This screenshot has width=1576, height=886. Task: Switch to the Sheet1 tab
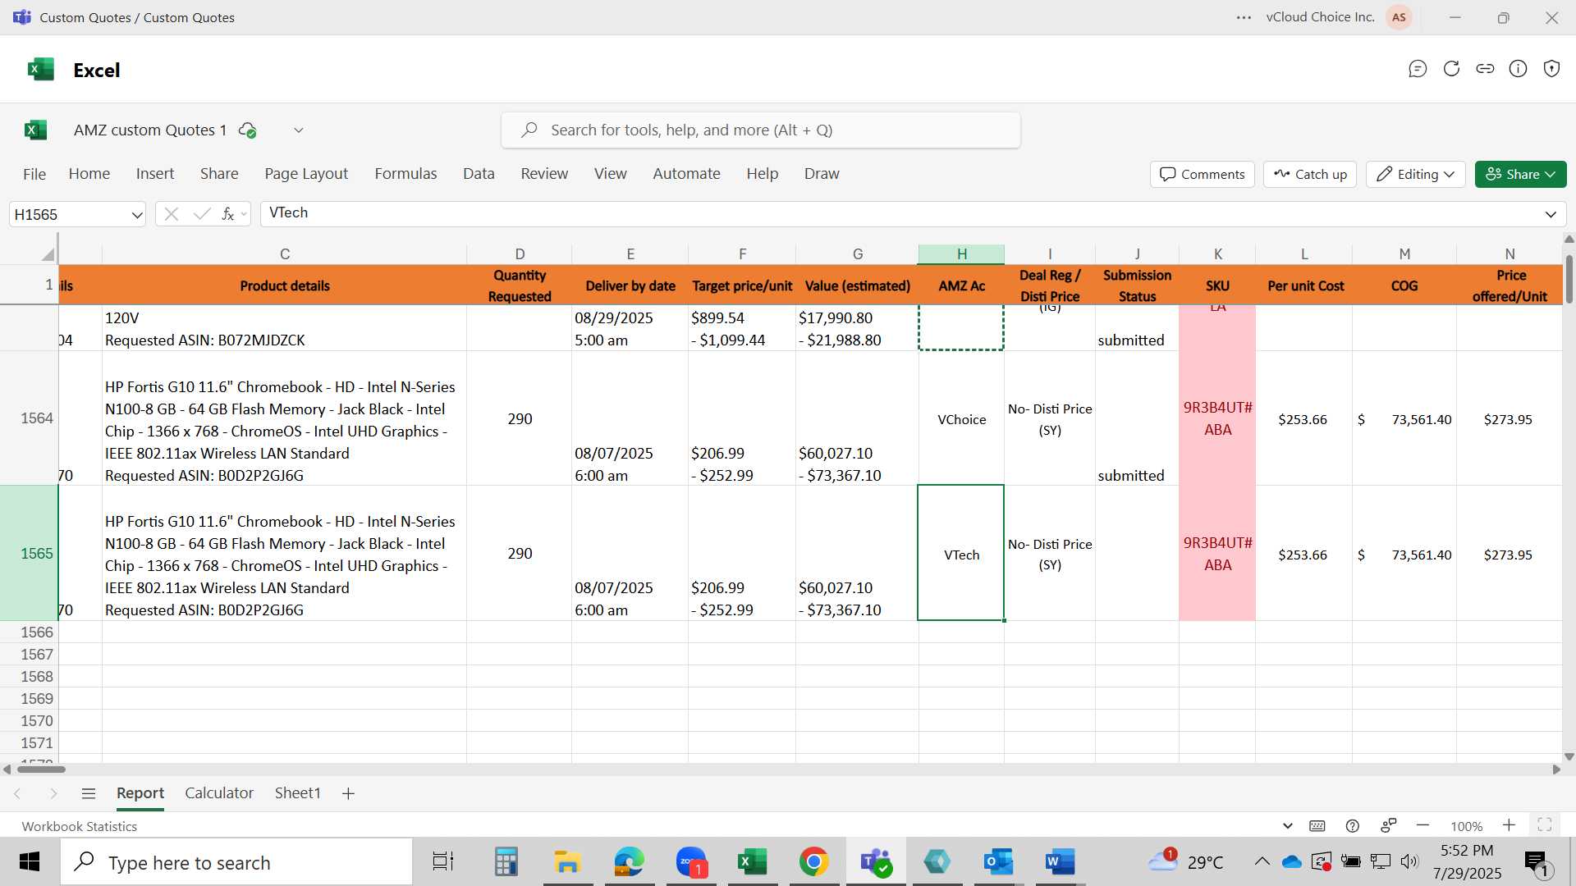[x=297, y=793]
